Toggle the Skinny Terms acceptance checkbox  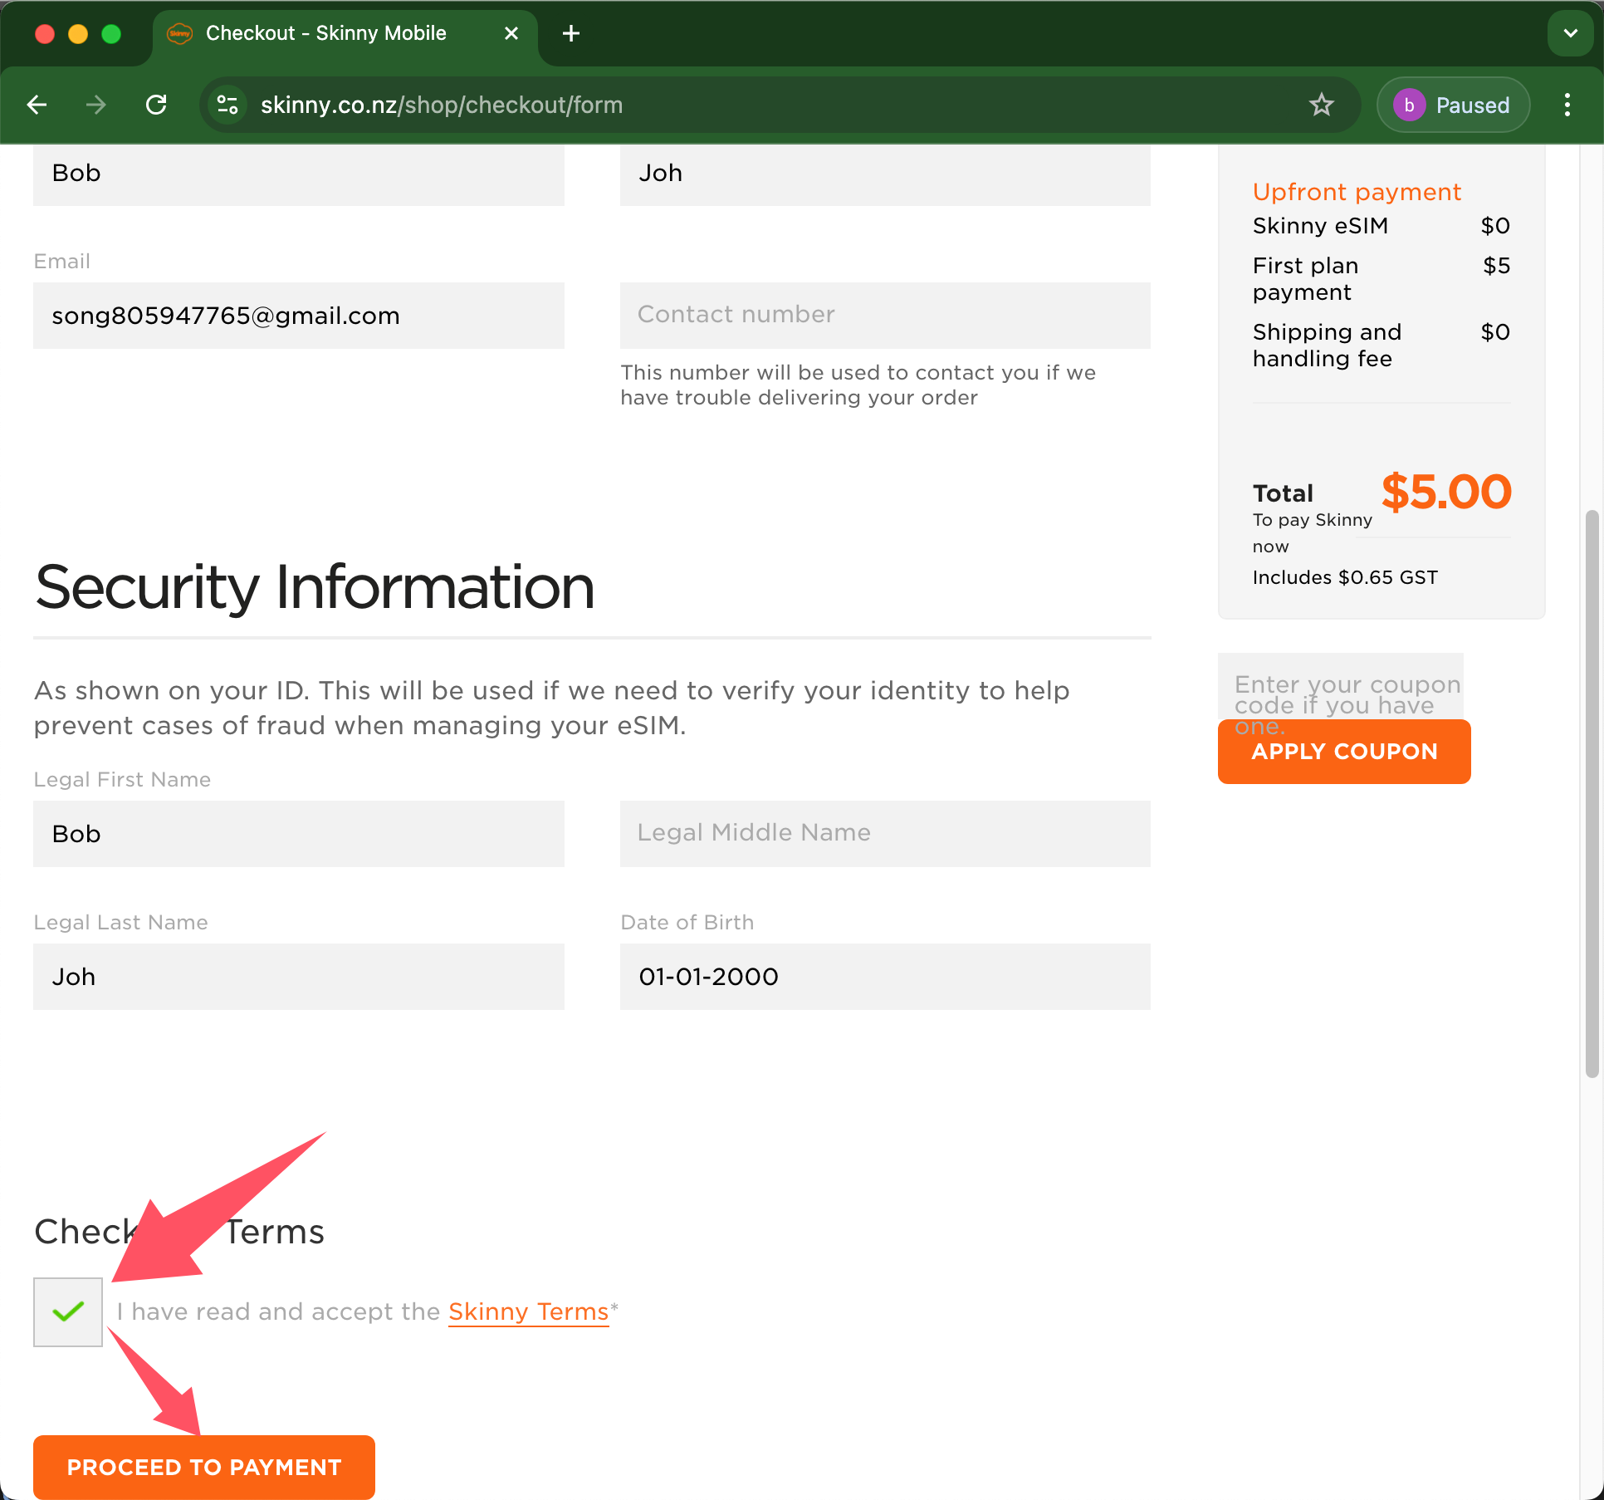(x=68, y=1311)
